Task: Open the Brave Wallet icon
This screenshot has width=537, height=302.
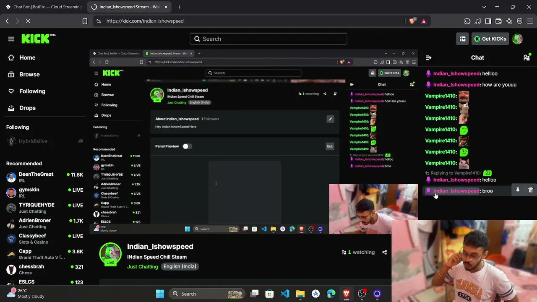Action: [x=499, y=21]
